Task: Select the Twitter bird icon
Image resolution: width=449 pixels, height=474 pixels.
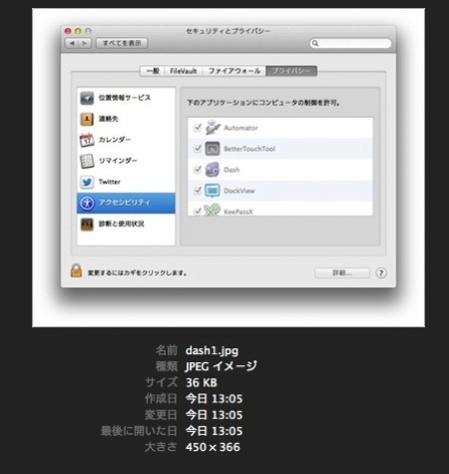Action: [87, 182]
